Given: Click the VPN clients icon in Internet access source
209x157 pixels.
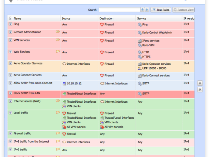Looking at the screenshot, I should click(64, 106).
